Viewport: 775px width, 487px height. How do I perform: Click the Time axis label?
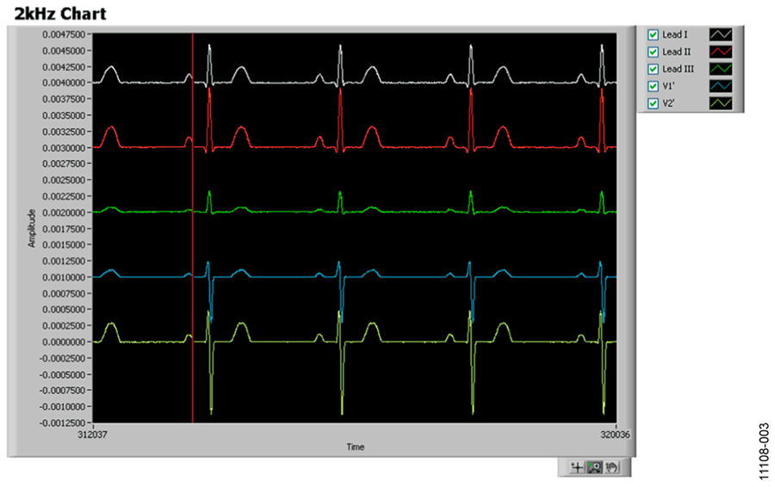pyautogui.click(x=355, y=447)
